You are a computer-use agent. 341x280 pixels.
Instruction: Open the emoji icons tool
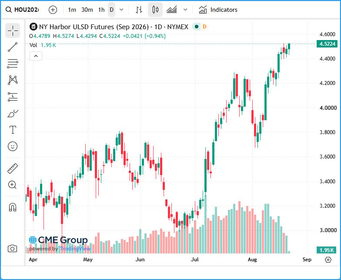coord(13,146)
